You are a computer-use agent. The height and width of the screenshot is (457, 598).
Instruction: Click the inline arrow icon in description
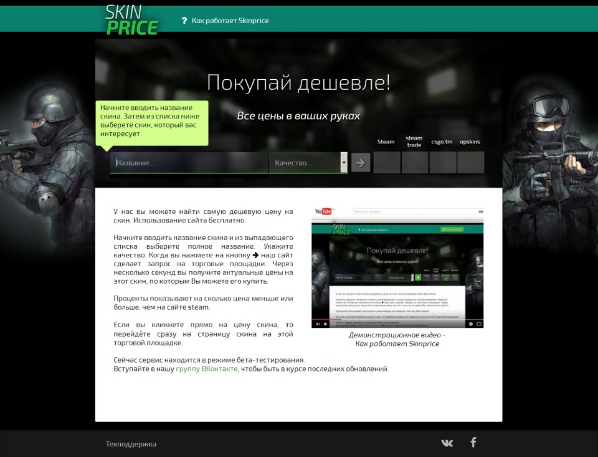pyautogui.click(x=255, y=255)
